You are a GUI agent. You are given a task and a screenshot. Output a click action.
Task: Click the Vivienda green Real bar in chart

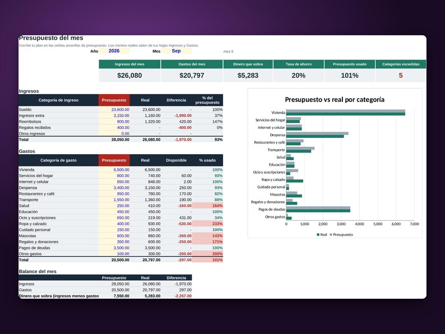point(346,114)
